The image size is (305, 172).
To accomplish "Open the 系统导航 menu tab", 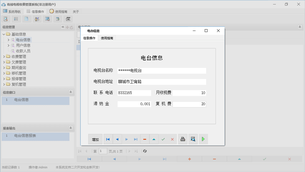I will [x=12, y=11].
